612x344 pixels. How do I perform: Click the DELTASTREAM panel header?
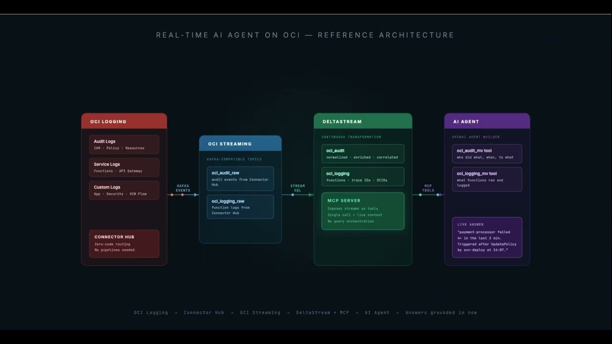[x=363, y=121]
